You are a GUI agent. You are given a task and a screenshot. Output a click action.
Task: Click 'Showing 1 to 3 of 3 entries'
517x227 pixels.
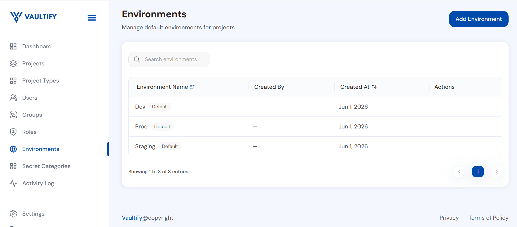coord(158,172)
